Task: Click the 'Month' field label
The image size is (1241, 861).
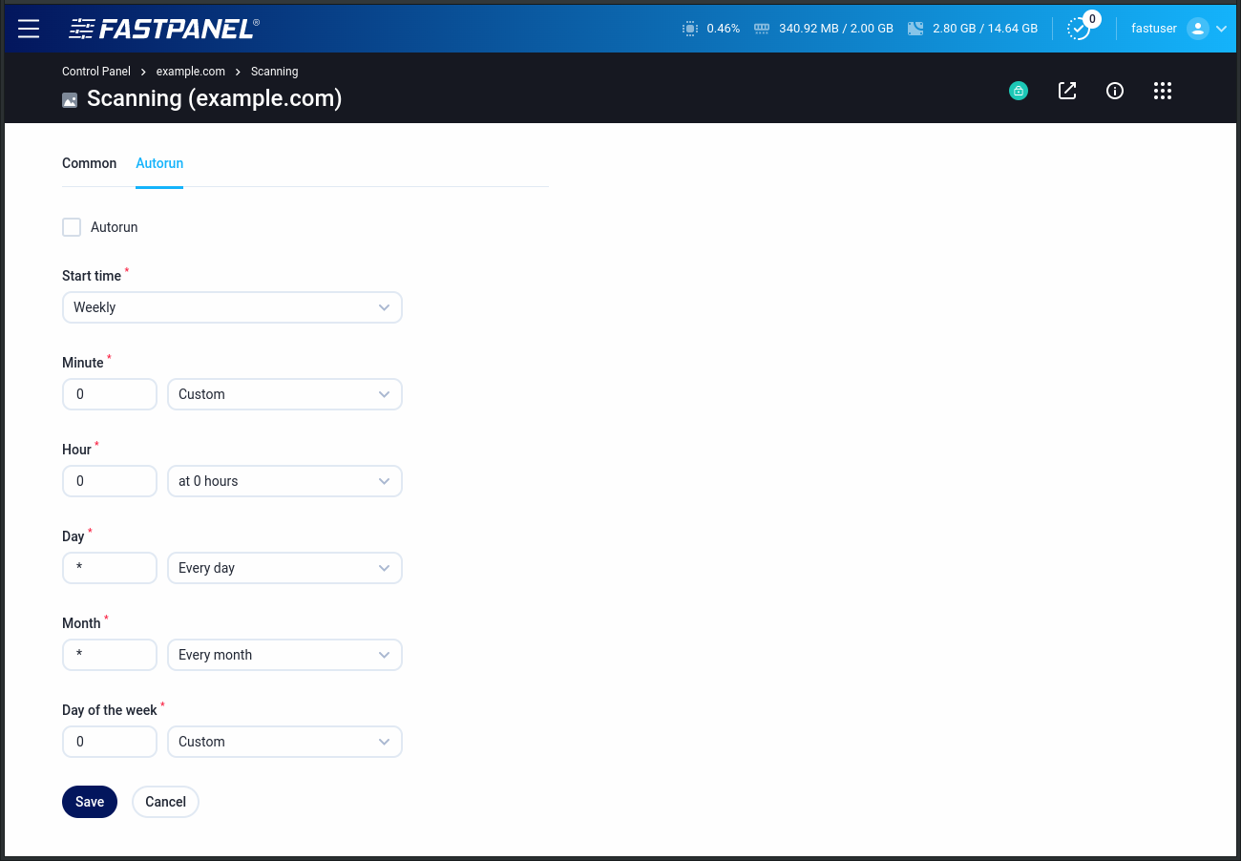Action: [x=81, y=623]
